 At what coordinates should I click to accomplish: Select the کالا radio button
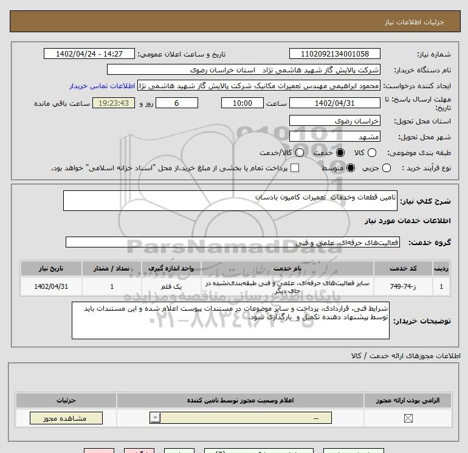[371, 153]
